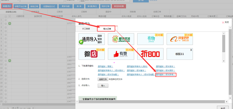Go to next page arrow in pager
Image resolution: width=233 pixels, height=109 pixels.
[x=21, y=108]
